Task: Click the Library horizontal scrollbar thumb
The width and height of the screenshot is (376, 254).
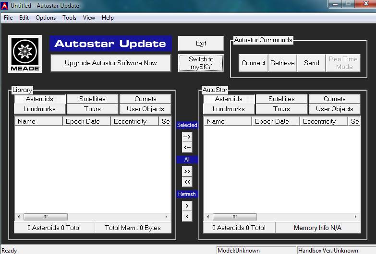Action: (x=46, y=217)
